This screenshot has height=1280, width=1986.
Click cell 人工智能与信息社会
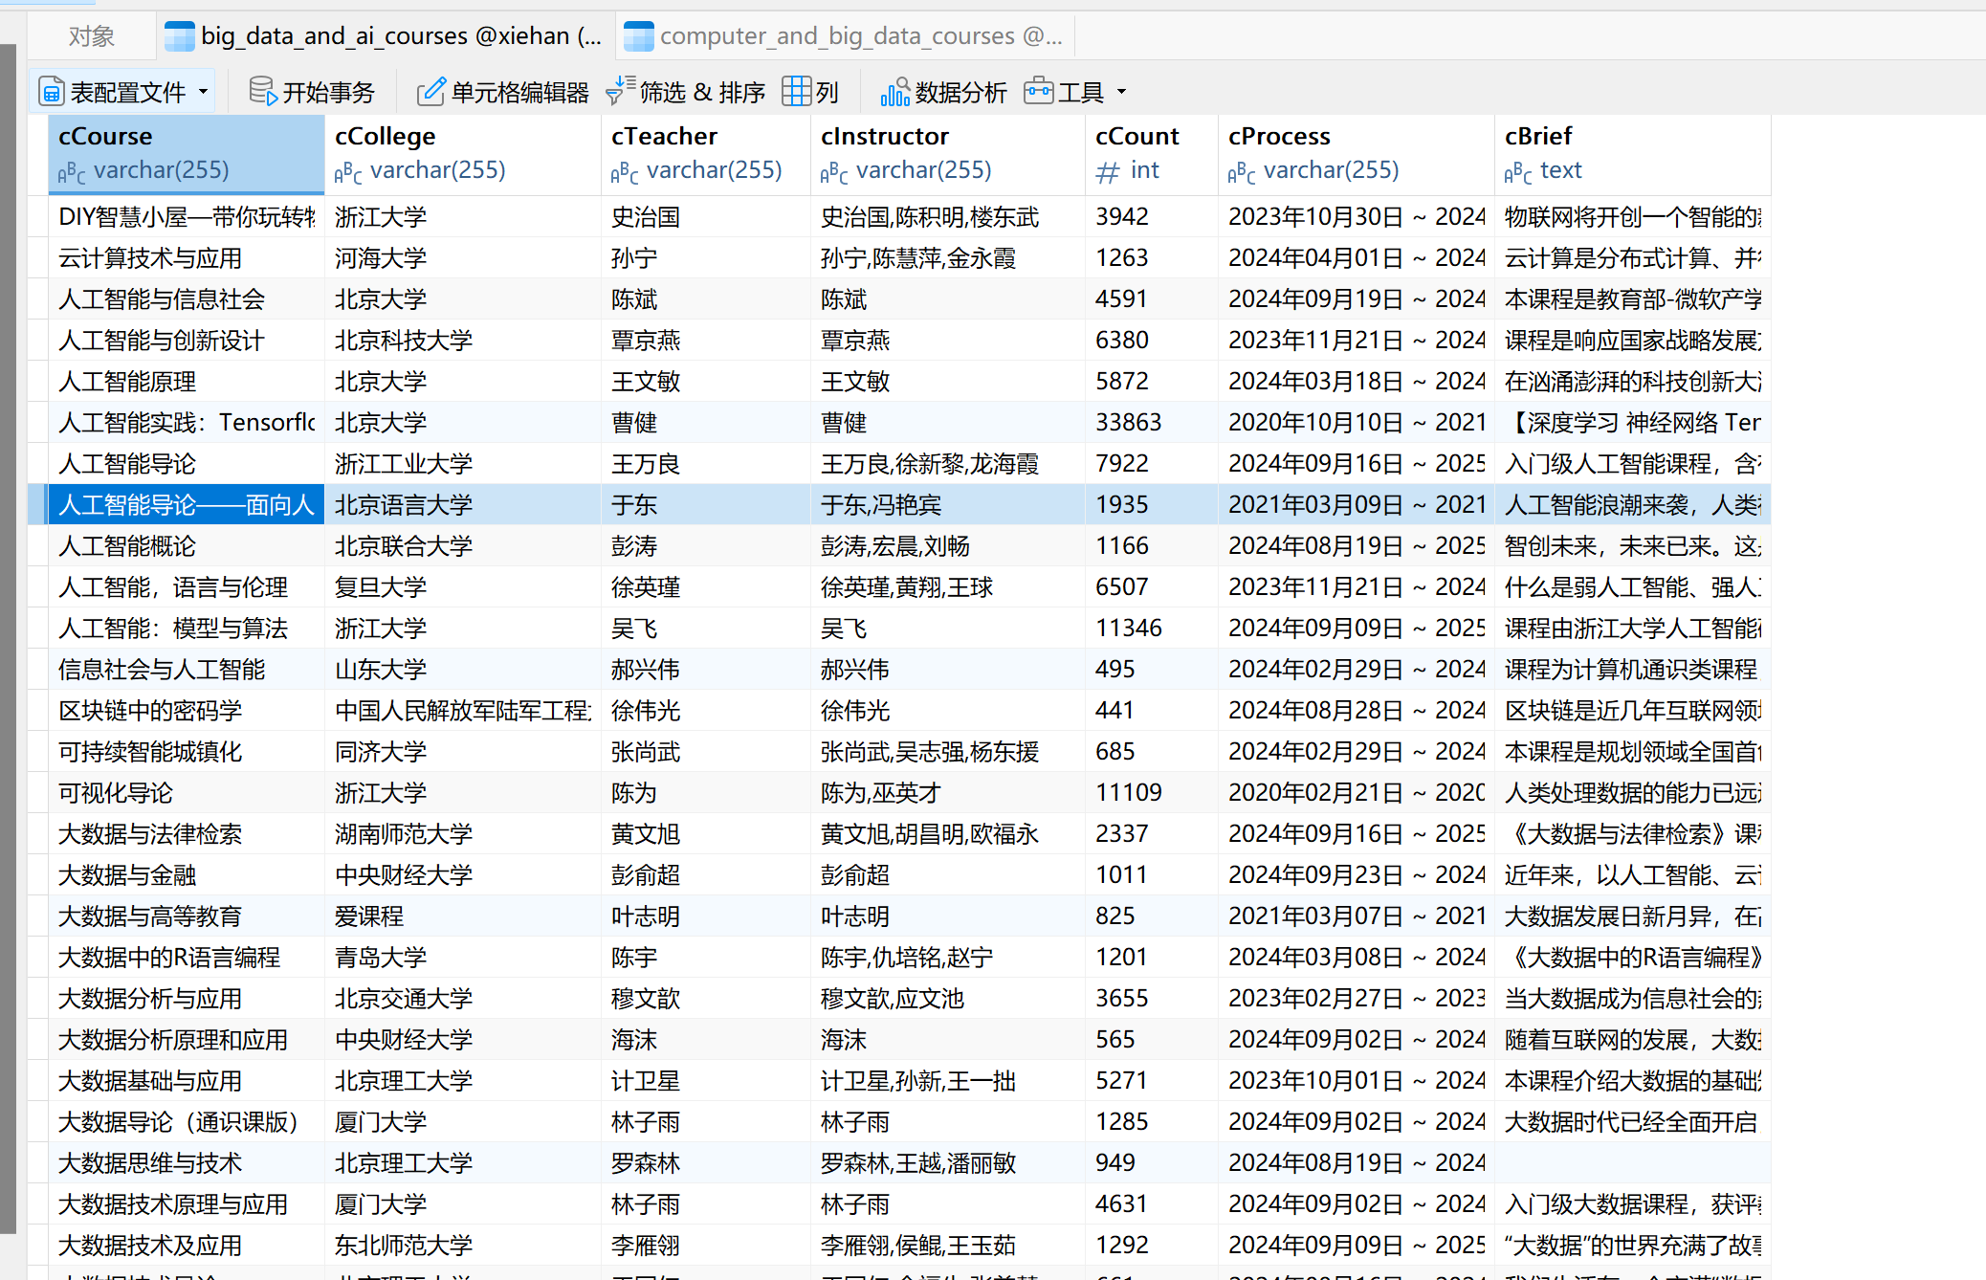pyautogui.click(x=187, y=299)
